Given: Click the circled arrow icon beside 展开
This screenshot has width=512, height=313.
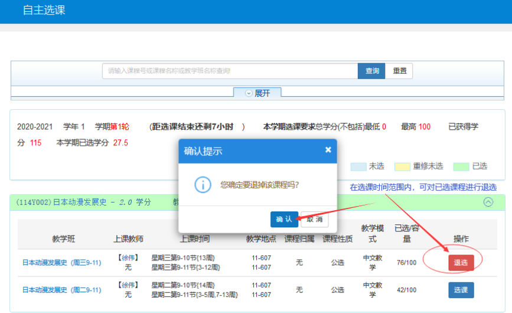Looking at the screenshot, I should coord(249,93).
